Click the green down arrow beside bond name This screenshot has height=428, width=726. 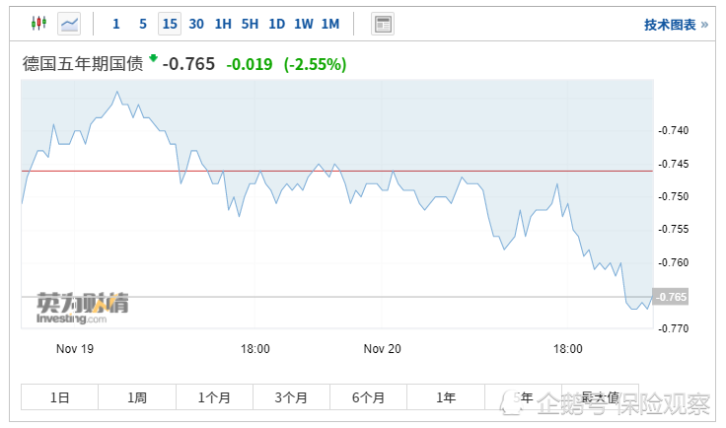154,59
